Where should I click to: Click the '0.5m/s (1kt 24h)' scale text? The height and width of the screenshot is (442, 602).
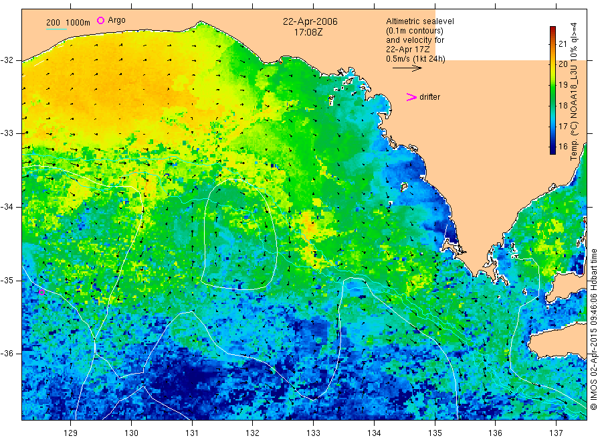(416, 59)
